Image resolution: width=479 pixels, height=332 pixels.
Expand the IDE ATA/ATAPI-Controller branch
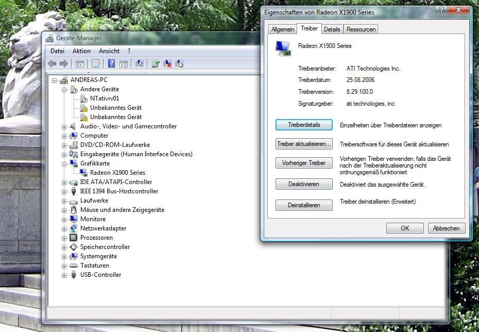pos(64,182)
